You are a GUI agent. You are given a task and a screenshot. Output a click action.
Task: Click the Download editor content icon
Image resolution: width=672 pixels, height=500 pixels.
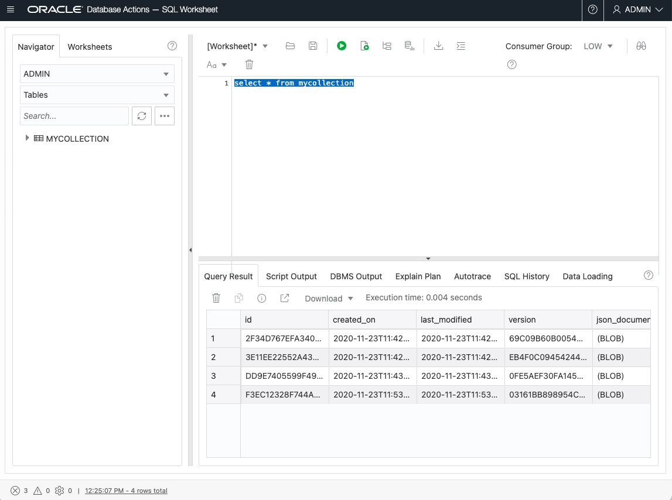point(438,46)
